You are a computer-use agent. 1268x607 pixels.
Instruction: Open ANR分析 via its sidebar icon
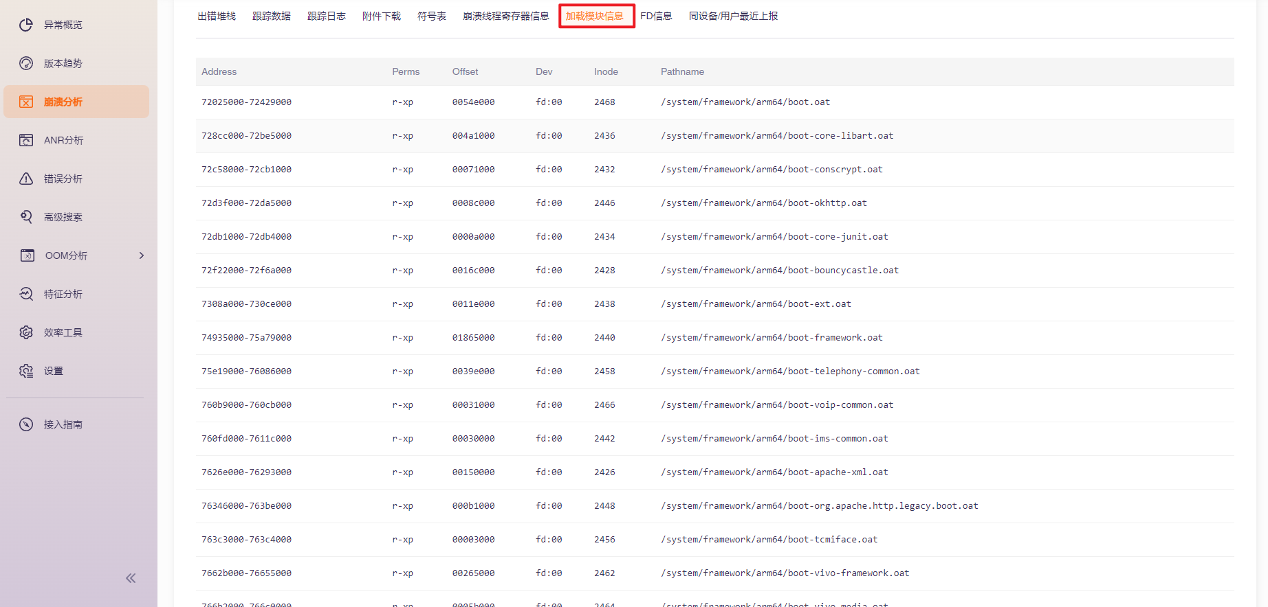coord(26,140)
